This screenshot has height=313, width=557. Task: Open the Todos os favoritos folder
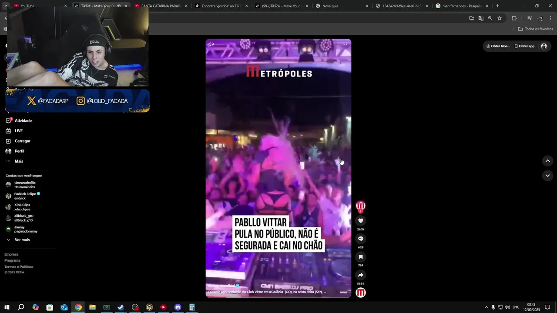pyautogui.click(x=535, y=29)
